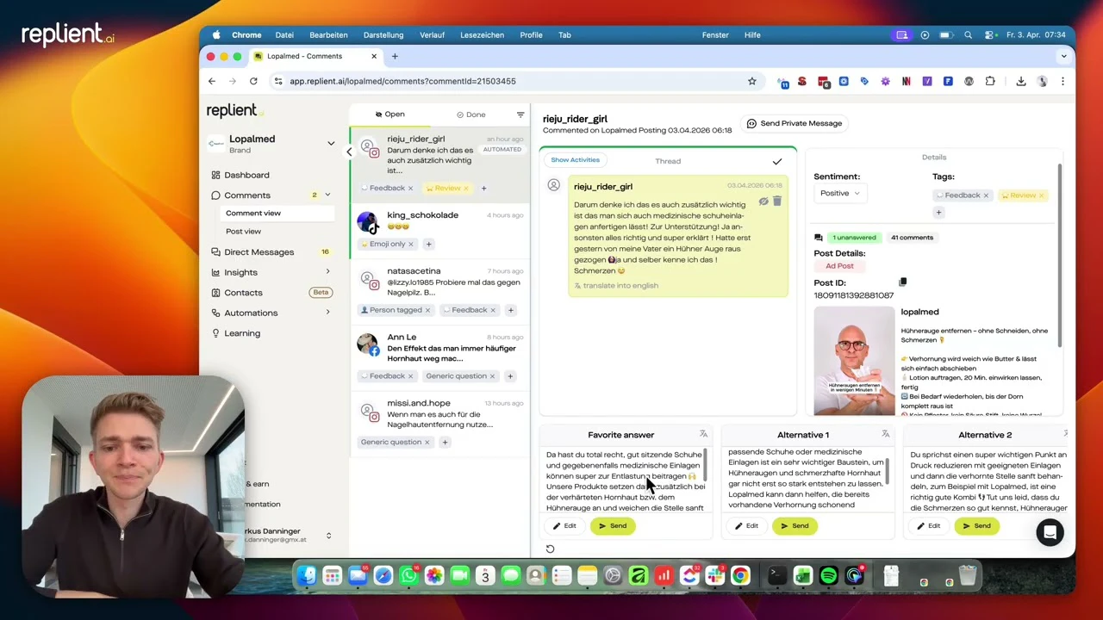Open a new browser tab
The width and height of the screenshot is (1103, 620).
[395, 56]
